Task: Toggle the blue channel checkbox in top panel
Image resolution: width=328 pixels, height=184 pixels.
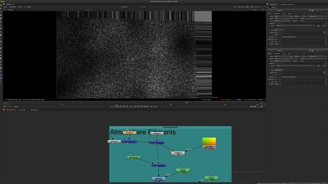Action: 303,16
